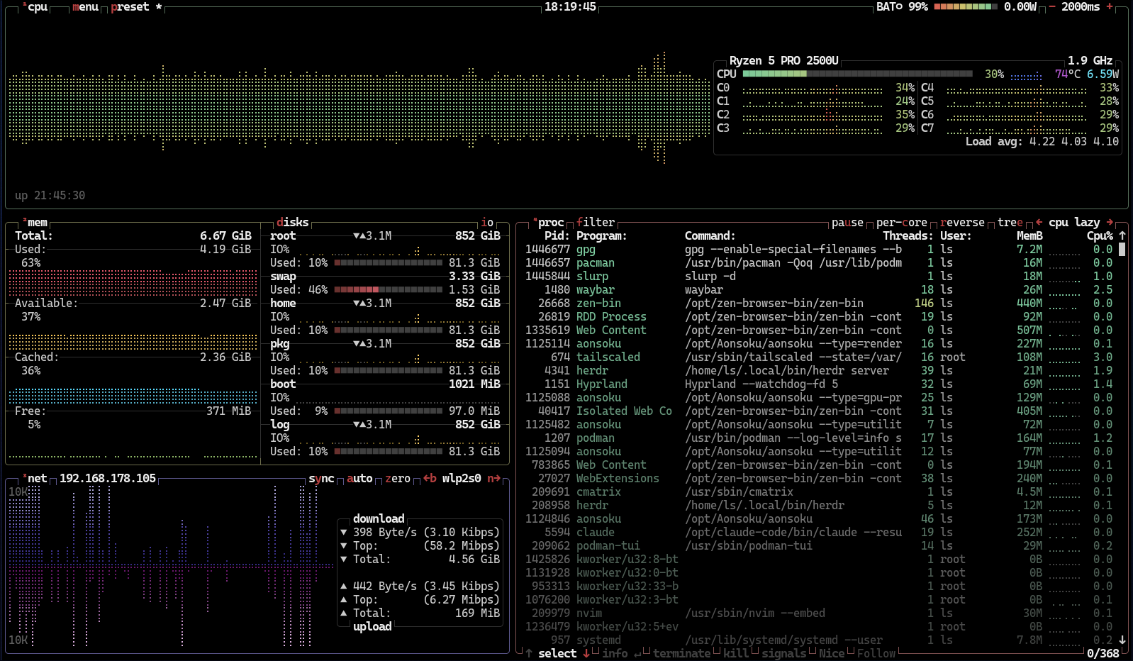Click the process list scrollbar thumb
Screen dimensions: 1133x661
[x=1122, y=249]
